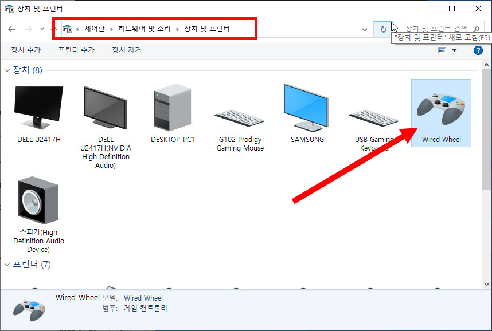The width and height of the screenshot is (492, 331).
Task: Click the 장치 (8) group header
Action: click(28, 70)
